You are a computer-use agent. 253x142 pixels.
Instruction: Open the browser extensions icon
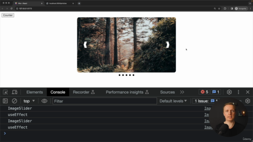click(225, 9)
